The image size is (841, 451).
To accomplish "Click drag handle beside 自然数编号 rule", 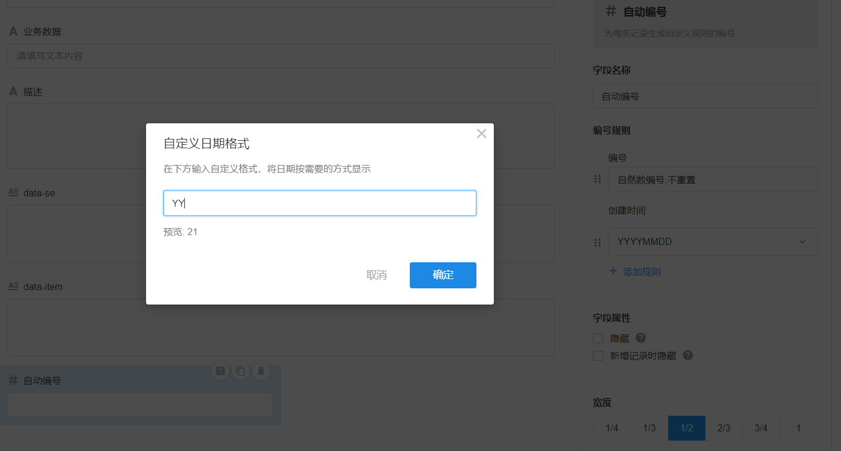I will [x=598, y=179].
